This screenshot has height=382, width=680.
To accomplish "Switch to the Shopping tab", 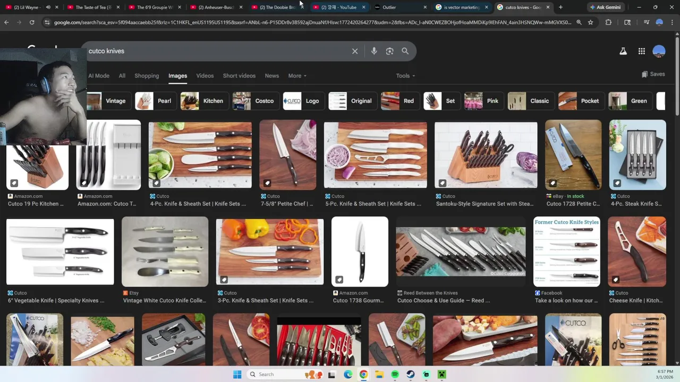I will point(147,76).
